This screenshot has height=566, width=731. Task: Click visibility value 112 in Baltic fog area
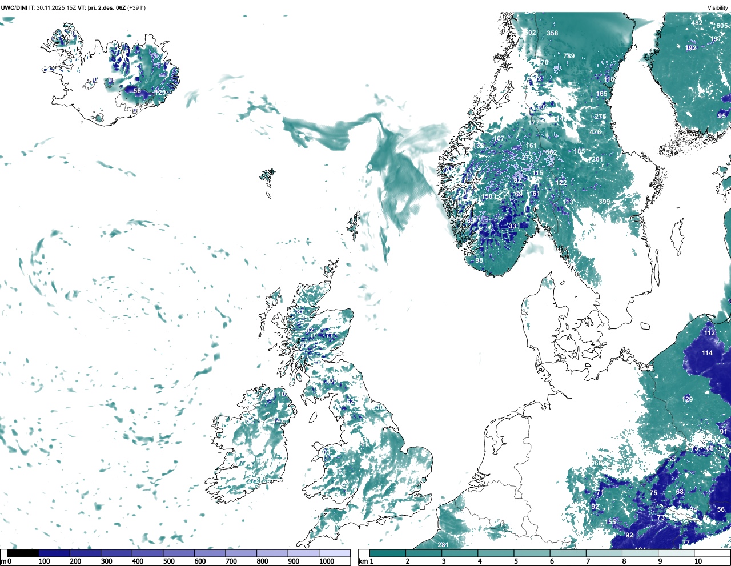click(709, 333)
